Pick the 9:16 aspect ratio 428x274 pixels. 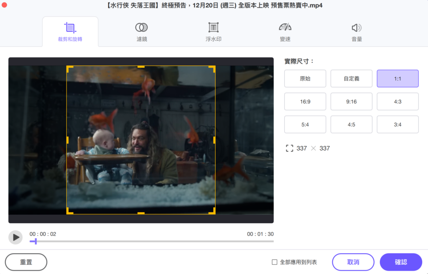click(351, 102)
